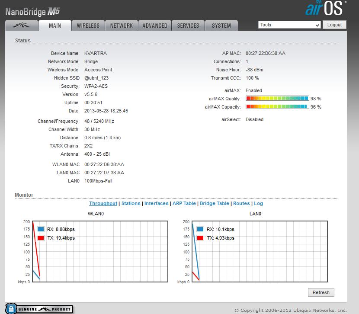
Task: Go to the ADVANCED tab
Action: click(155, 26)
